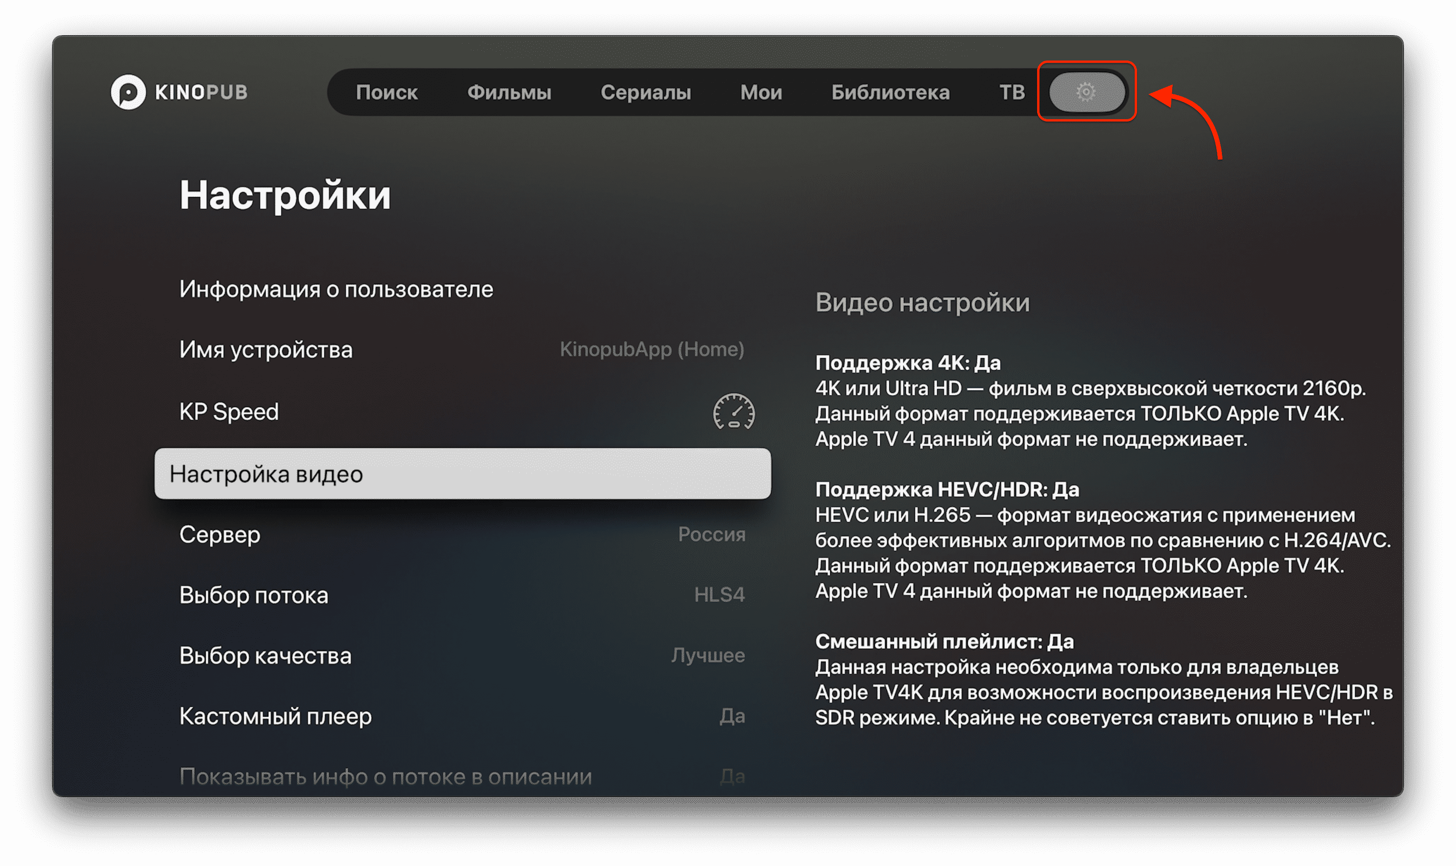Screen dimensions: 1456x866
Task: Switch to the Поиск tab
Action: [x=387, y=92]
